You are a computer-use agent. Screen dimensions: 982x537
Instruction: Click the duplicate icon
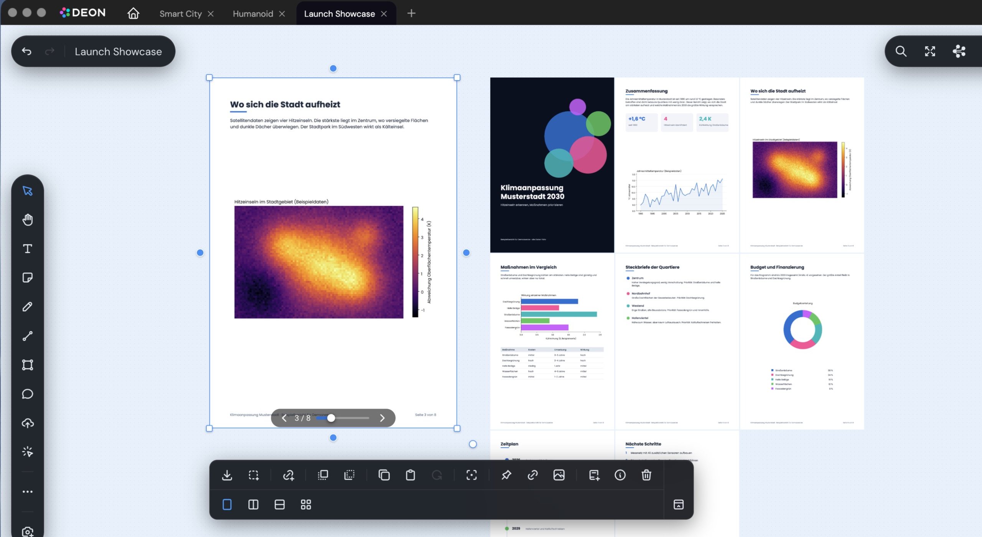tap(384, 475)
